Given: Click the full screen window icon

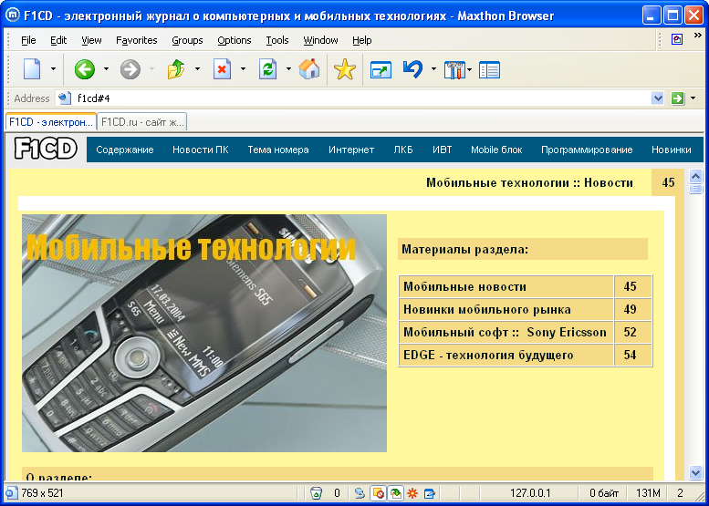Looking at the screenshot, I should [381, 70].
